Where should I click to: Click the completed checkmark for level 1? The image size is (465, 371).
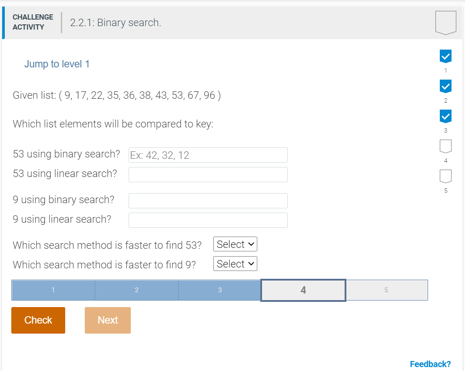pos(445,56)
